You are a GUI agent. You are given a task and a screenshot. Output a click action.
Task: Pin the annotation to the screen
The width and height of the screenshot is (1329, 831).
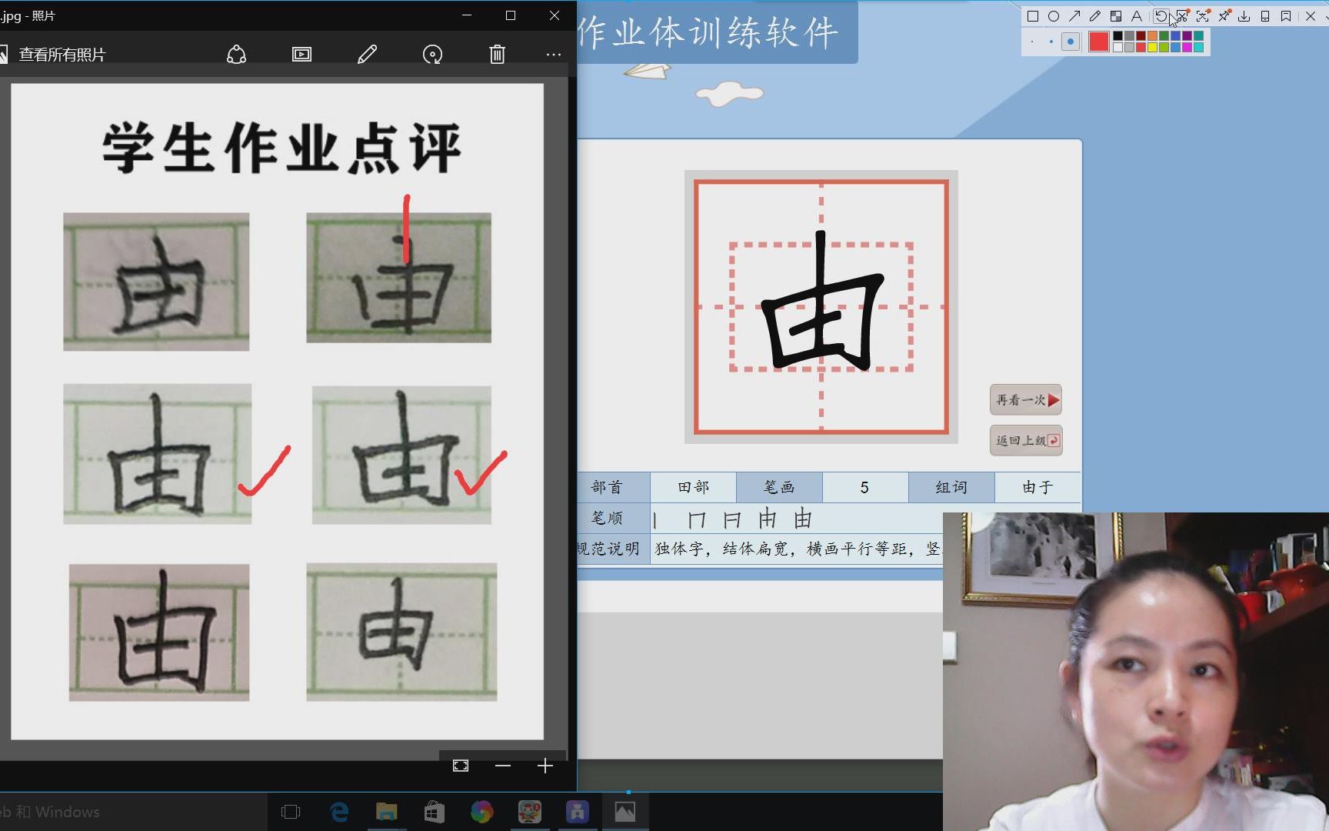pos(1224,16)
